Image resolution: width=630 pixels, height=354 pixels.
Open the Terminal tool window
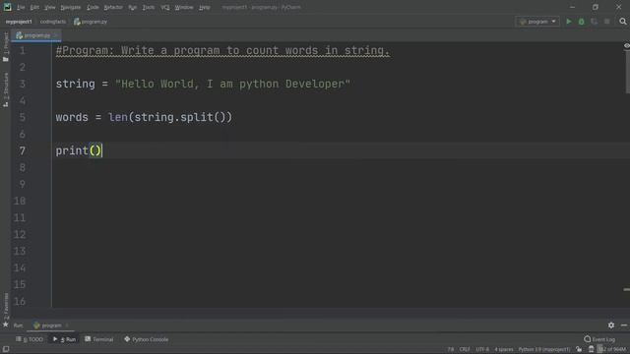[x=98, y=339]
